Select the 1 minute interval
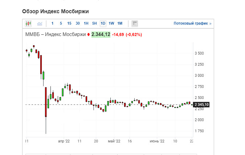This screenshot has height=155, width=245. point(52,24)
